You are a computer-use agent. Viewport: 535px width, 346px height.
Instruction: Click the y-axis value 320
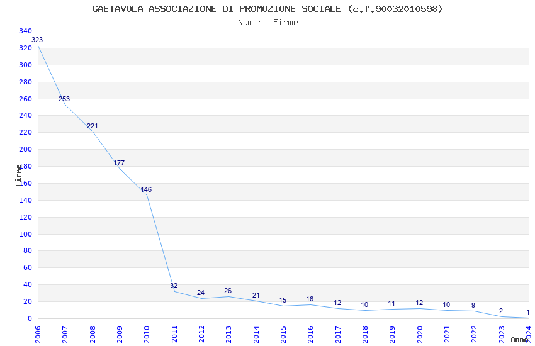[26, 48]
